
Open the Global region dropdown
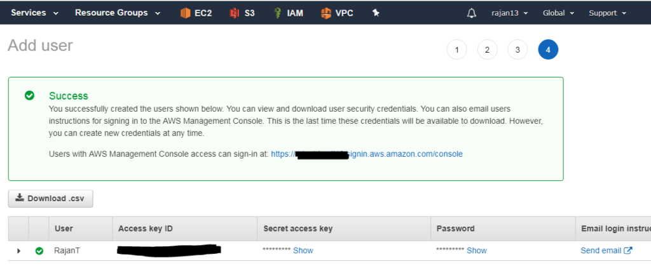pos(558,13)
